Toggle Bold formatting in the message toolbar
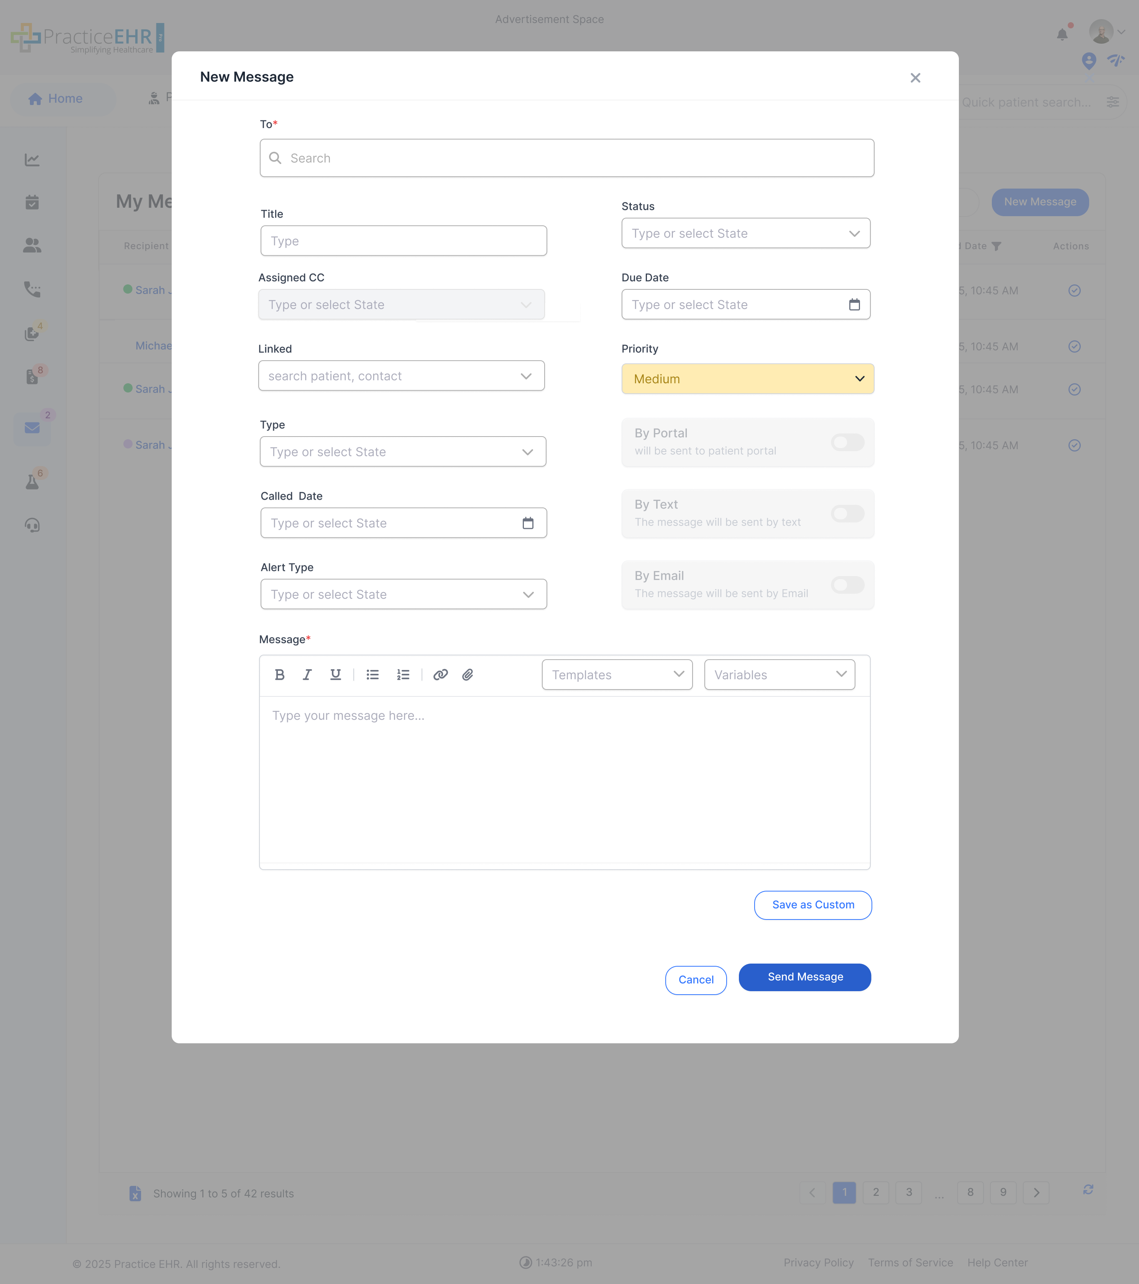 [279, 674]
